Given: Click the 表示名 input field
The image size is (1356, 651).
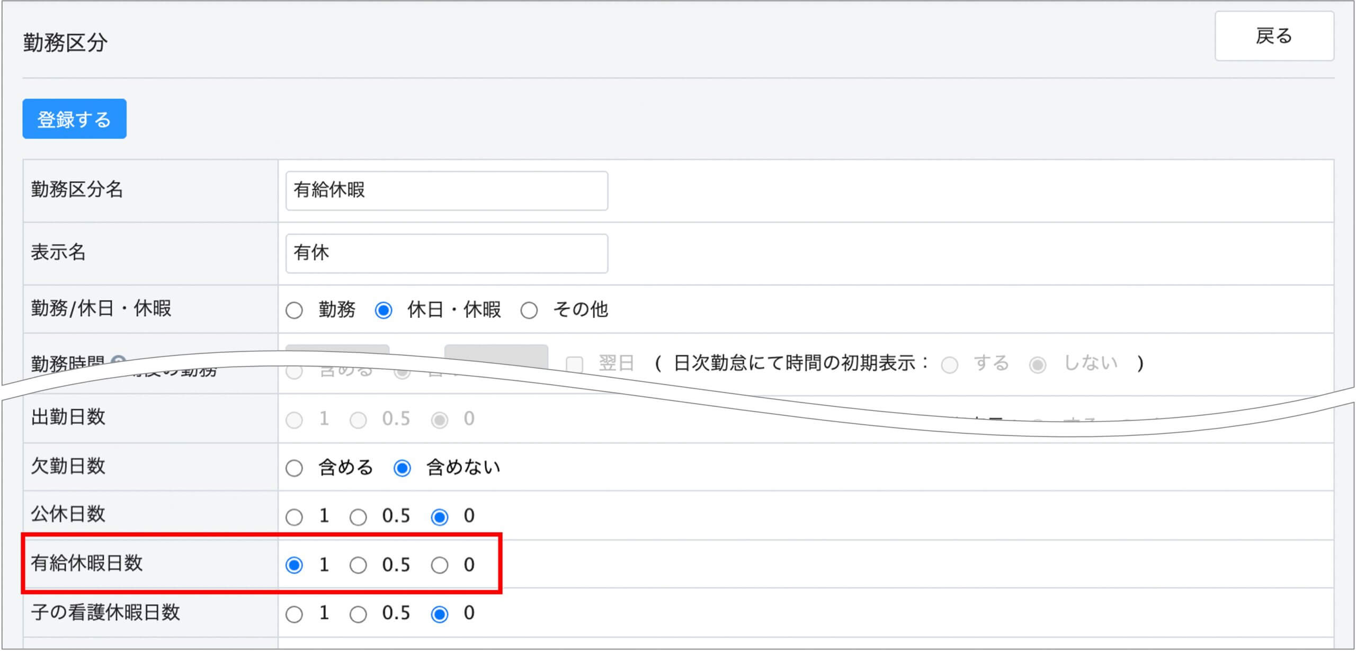Looking at the screenshot, I should point(447,253).
